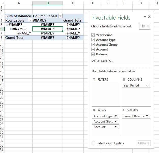
Task: Collapse the row 5 group minus icon
Action: click(x=7, y=25)
